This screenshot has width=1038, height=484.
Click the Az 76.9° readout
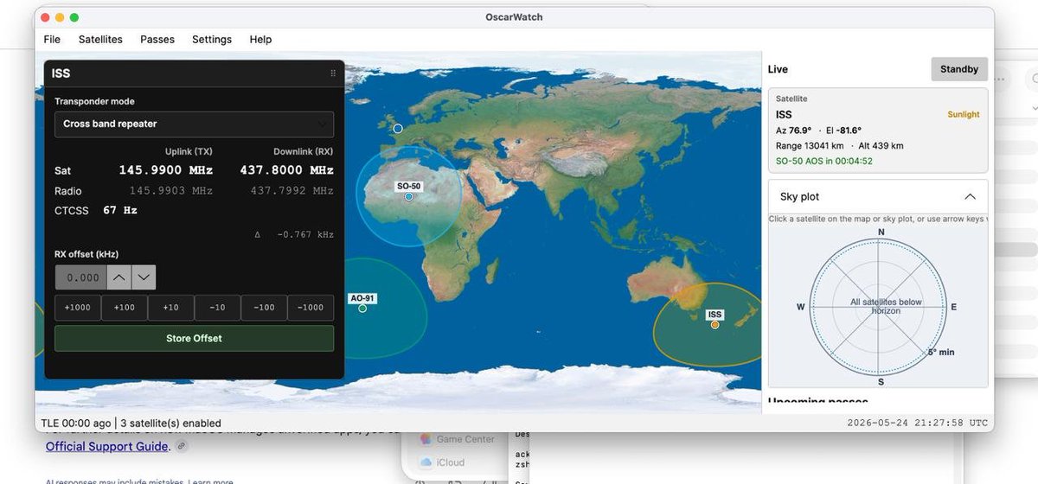[x=794, y=131]
